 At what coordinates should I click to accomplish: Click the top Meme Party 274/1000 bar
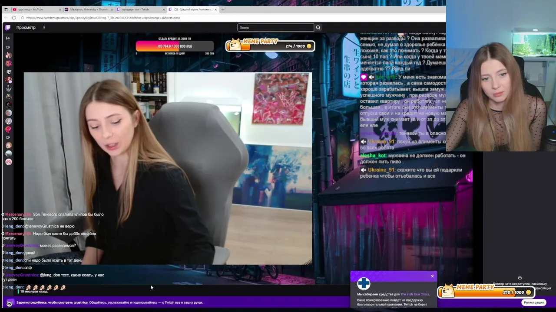[270, 46]
